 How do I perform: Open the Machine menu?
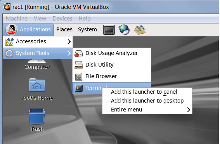17,19
